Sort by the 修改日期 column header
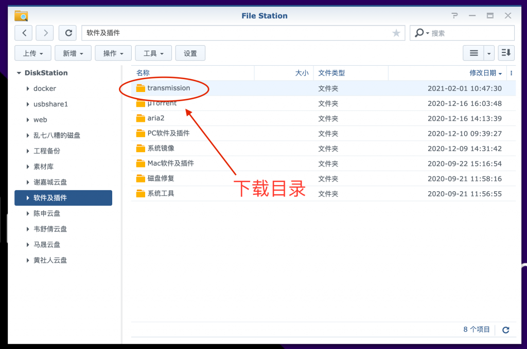 pos(483,73)
